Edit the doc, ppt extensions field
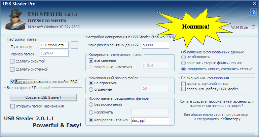This screenshot has width=259, height=137. pyautogui.click(x=150, y=121)
